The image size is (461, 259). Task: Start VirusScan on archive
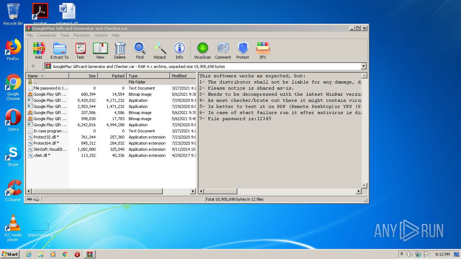pos(202,50)
